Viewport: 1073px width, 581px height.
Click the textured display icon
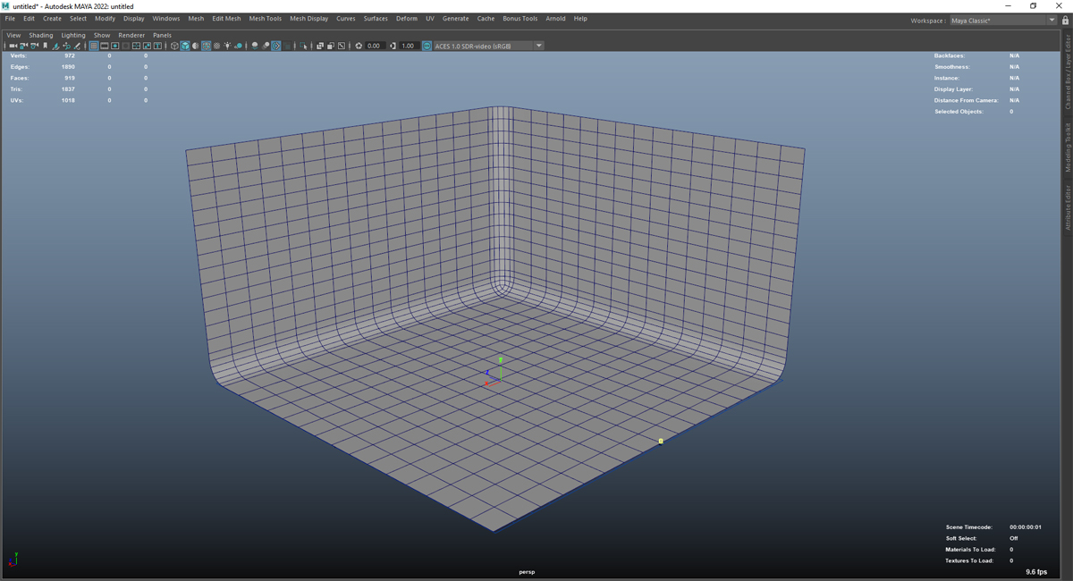216,46
